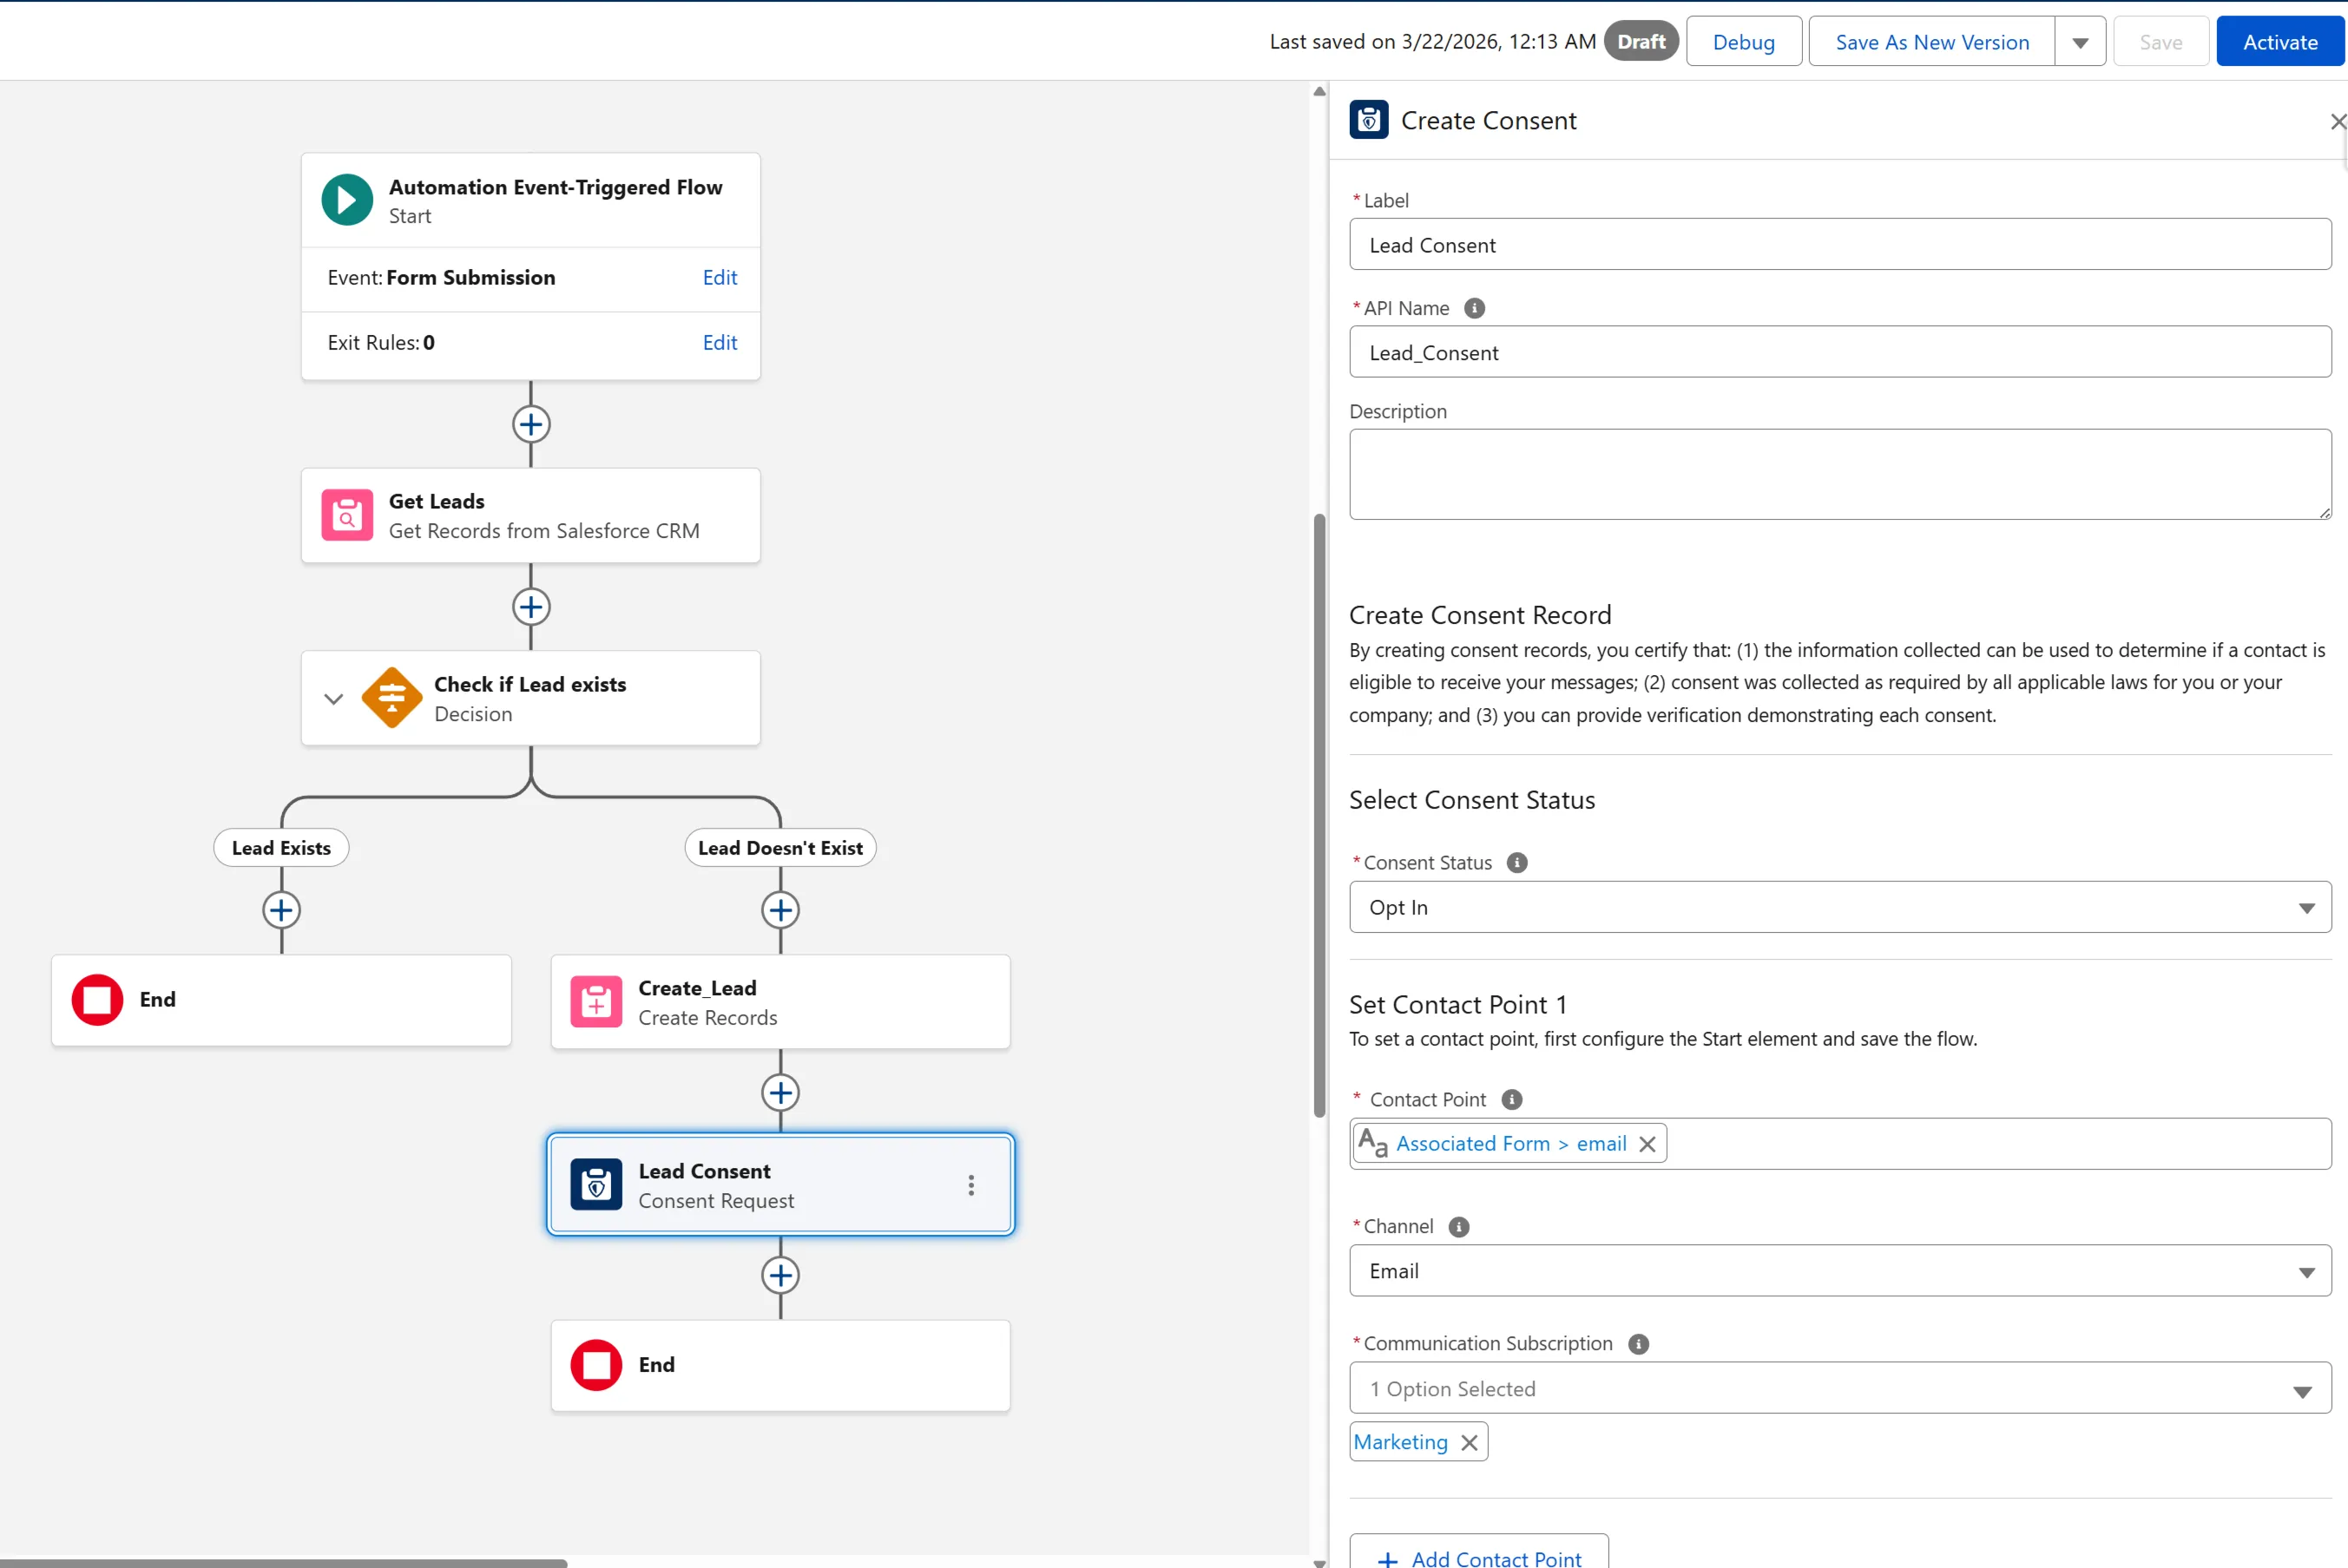This screenshot has width=2348, height=1568.
Task: Click the Marketing pill label
Action: pyautogui.click(x=1399, y=1442)
